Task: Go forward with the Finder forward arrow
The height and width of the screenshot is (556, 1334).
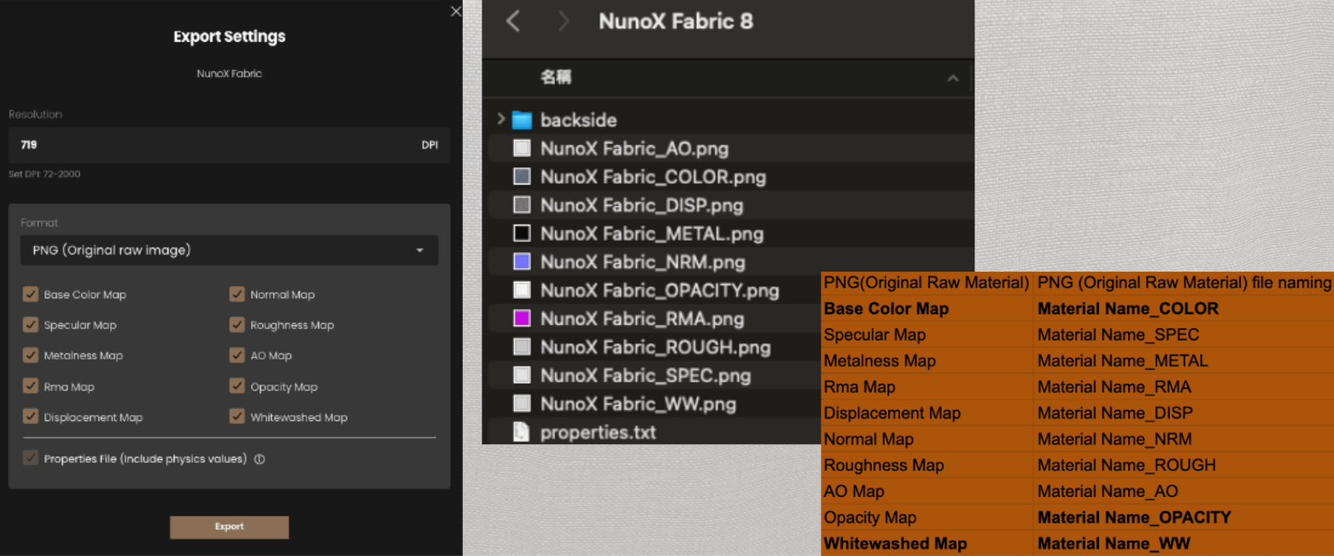Action: click(x=563, y=21)
